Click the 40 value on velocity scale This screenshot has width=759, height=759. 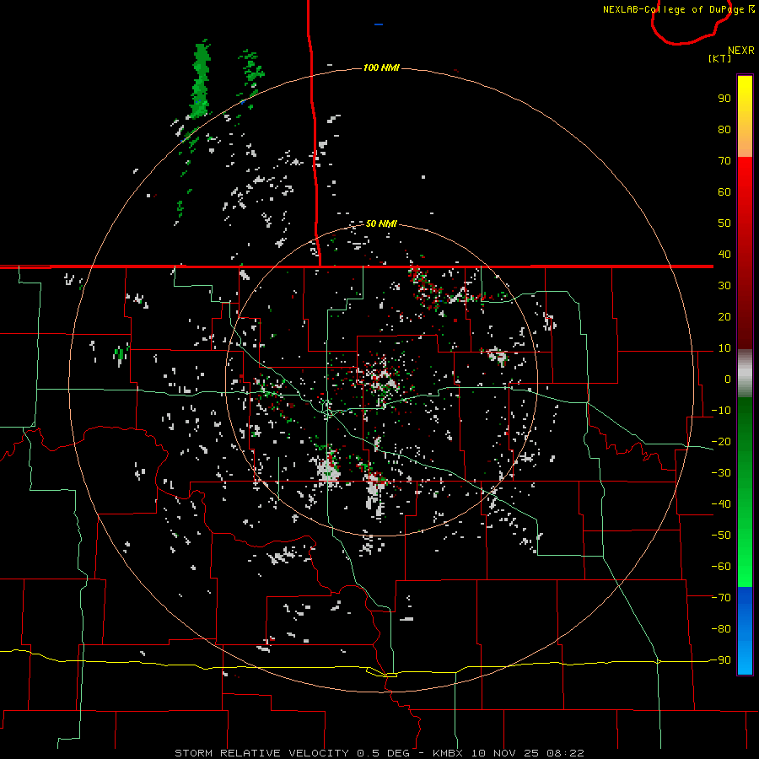point(724,255)
